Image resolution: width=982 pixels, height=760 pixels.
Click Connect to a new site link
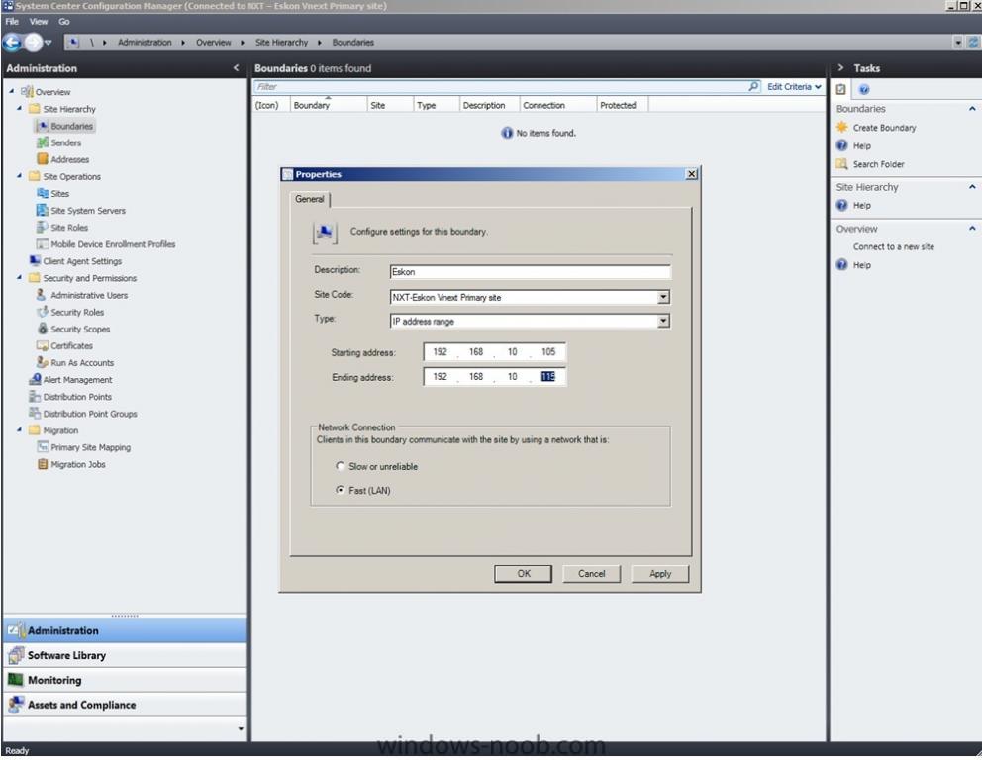893,246
